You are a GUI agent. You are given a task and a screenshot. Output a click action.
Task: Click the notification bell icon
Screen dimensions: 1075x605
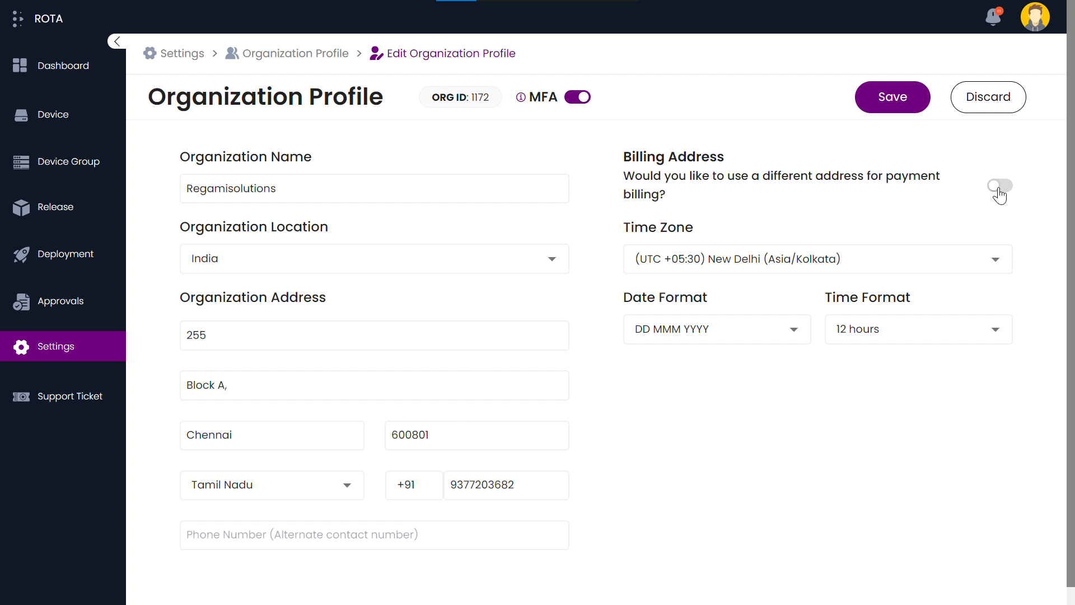click(x=993, y=17)
